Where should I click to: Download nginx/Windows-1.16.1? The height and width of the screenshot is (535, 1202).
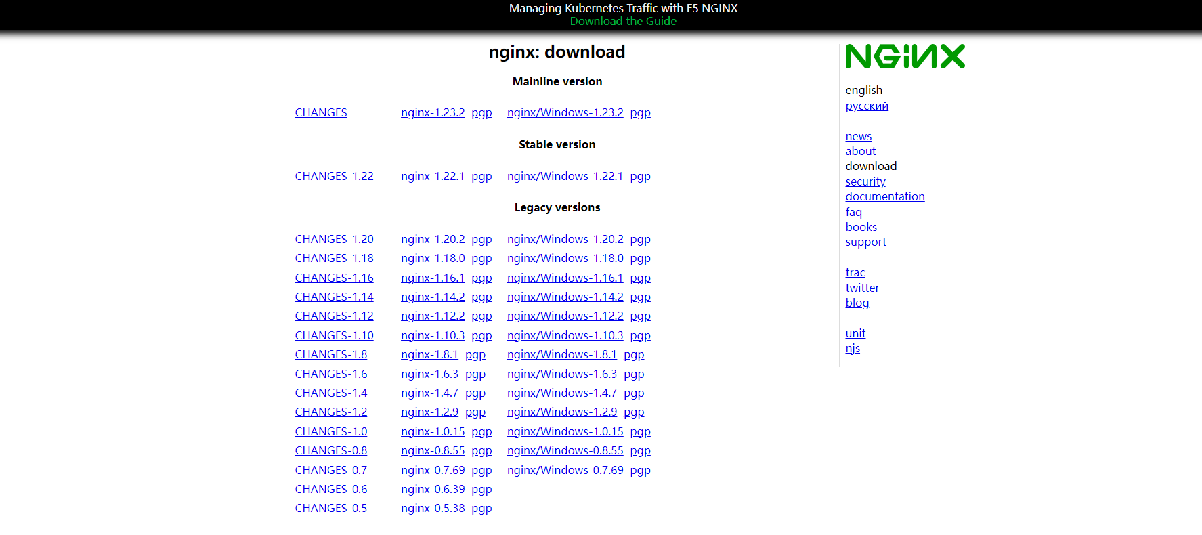coord(565,278)
